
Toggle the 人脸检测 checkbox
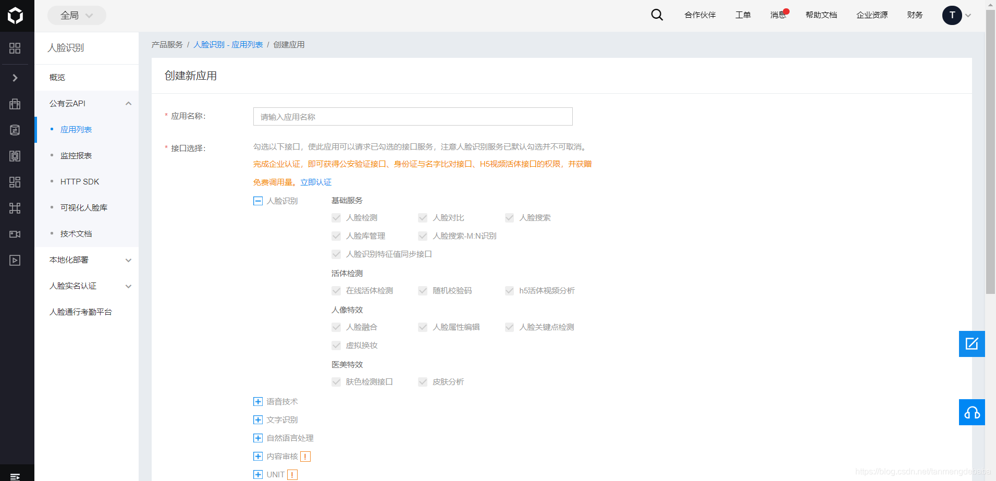coord(336,218)
